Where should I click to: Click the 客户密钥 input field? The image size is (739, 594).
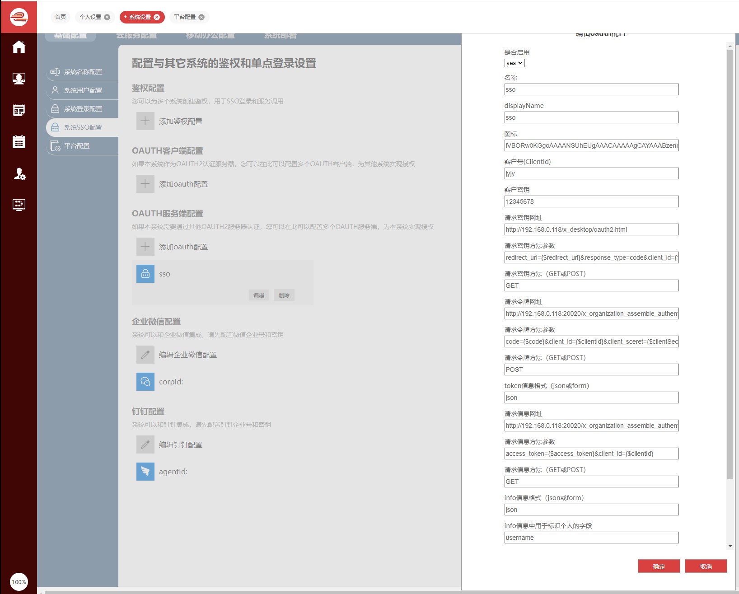(x=591, y=201)
